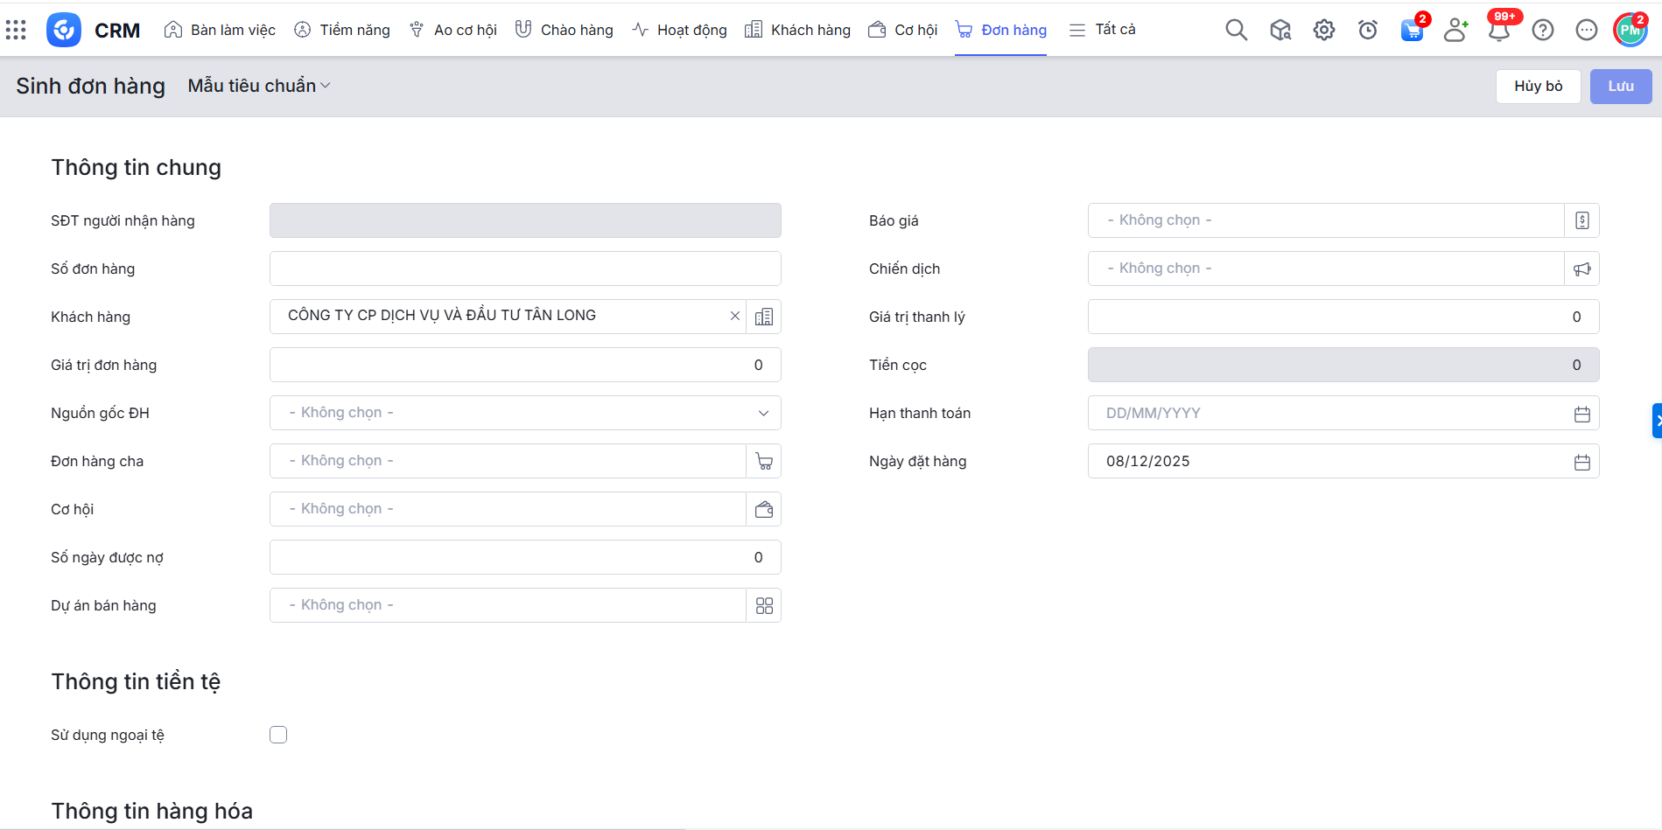Enable the Sử dụng ngoại tệ checkbox
Viewport: 1662px width, 830px height.
pos(278,735)
